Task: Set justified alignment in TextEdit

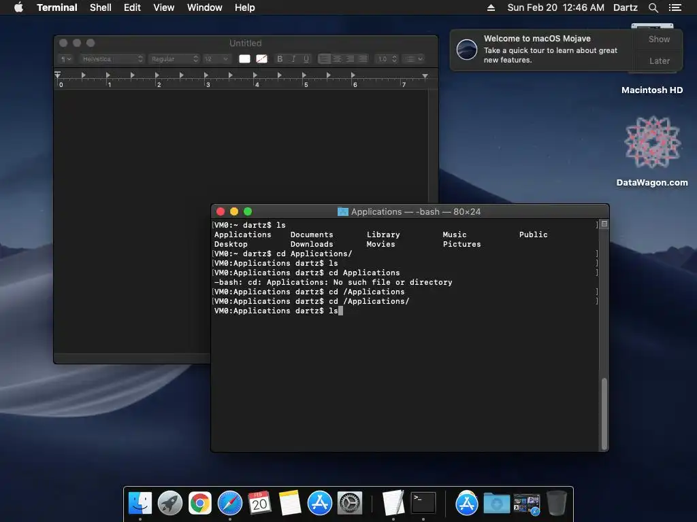Action: click(x=363, y=58)
